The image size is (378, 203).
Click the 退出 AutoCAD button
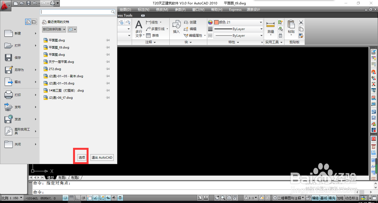point(102,157)
